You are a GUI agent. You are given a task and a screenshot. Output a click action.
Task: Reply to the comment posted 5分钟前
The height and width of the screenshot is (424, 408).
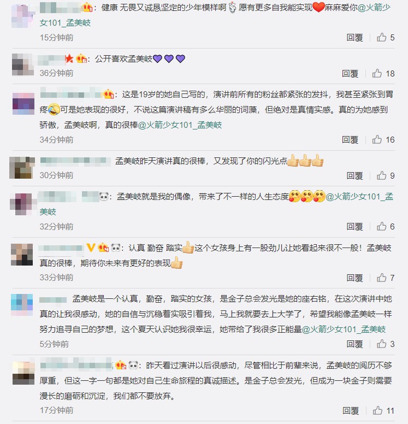click(x=354, y=344)
